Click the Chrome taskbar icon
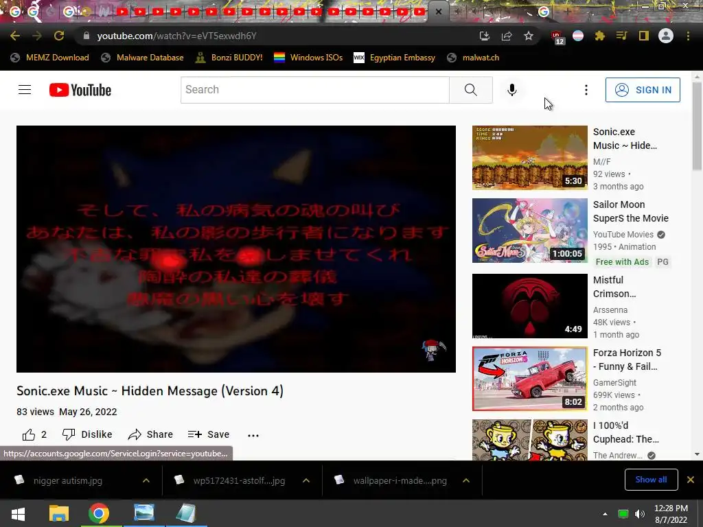 tap(99, 513)
